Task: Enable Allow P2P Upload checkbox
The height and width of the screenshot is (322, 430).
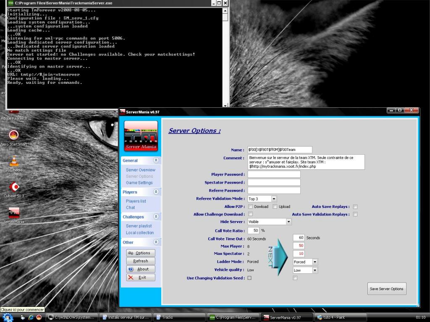Action: (x=275, y=207)
